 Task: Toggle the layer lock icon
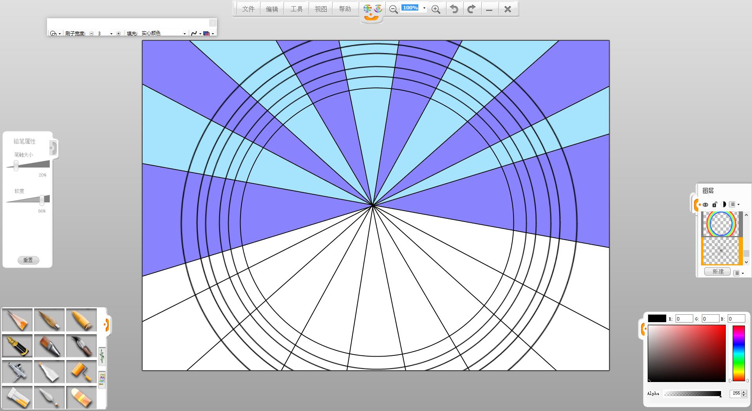click(x=714, y=204)
